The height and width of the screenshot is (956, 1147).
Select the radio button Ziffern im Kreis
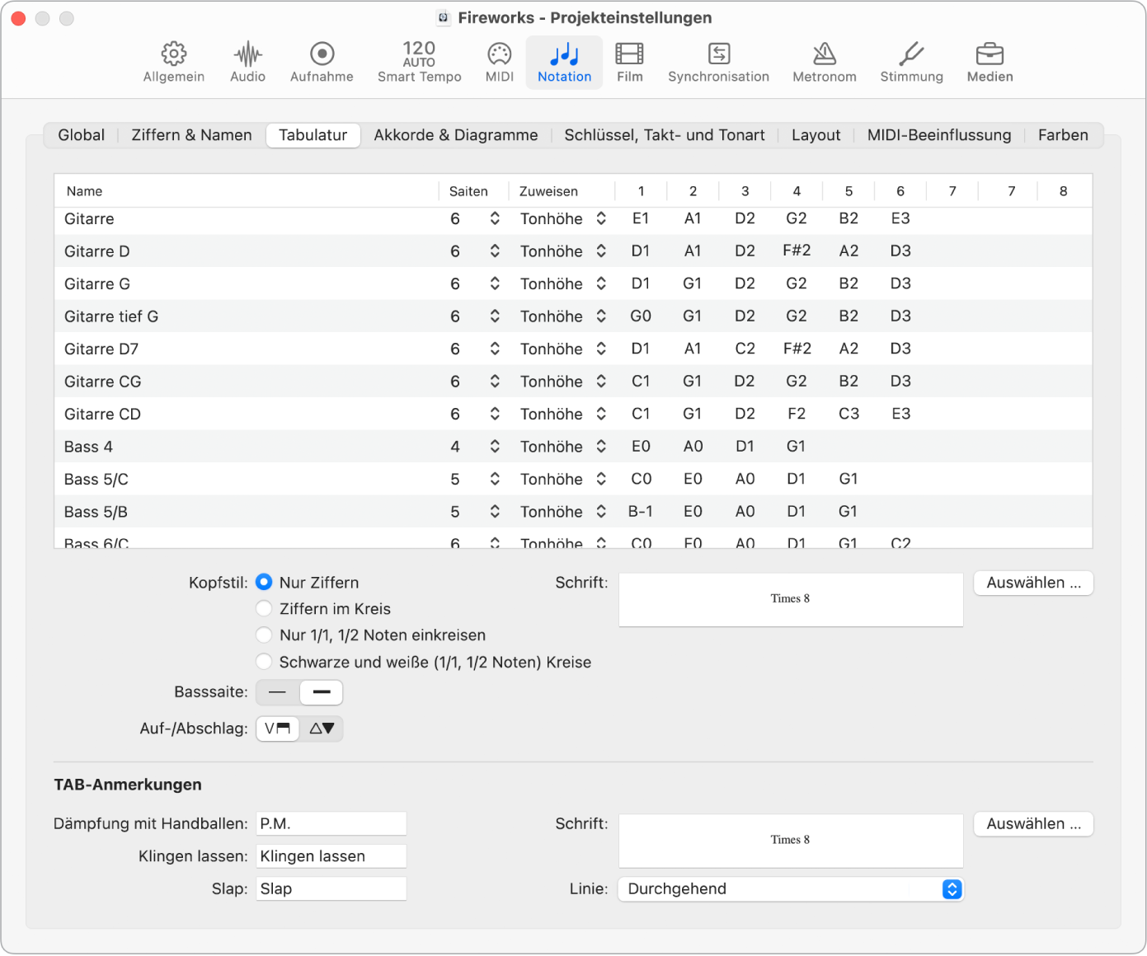click(264, 608)
